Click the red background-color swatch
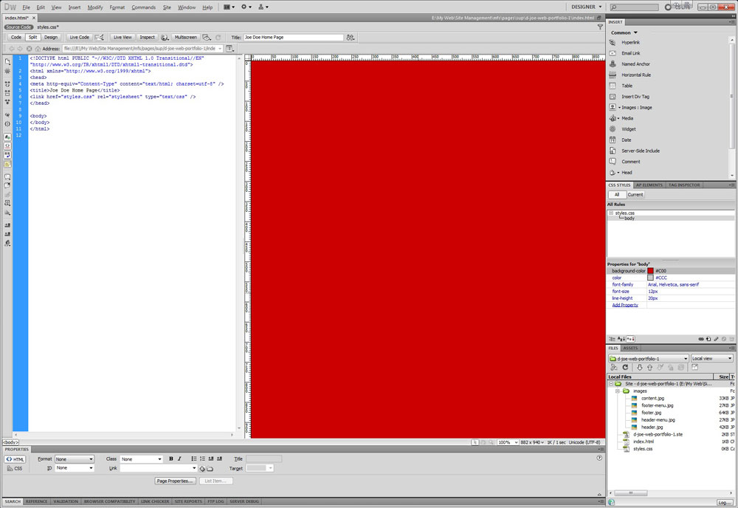The height and width of the screenshot is (508, 738). (650, 271)
